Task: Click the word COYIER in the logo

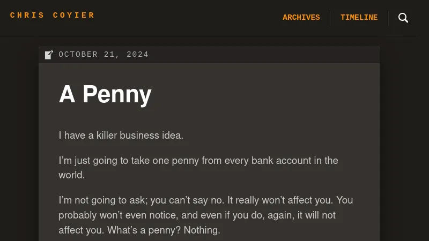Action: click(x=73, y=16)
